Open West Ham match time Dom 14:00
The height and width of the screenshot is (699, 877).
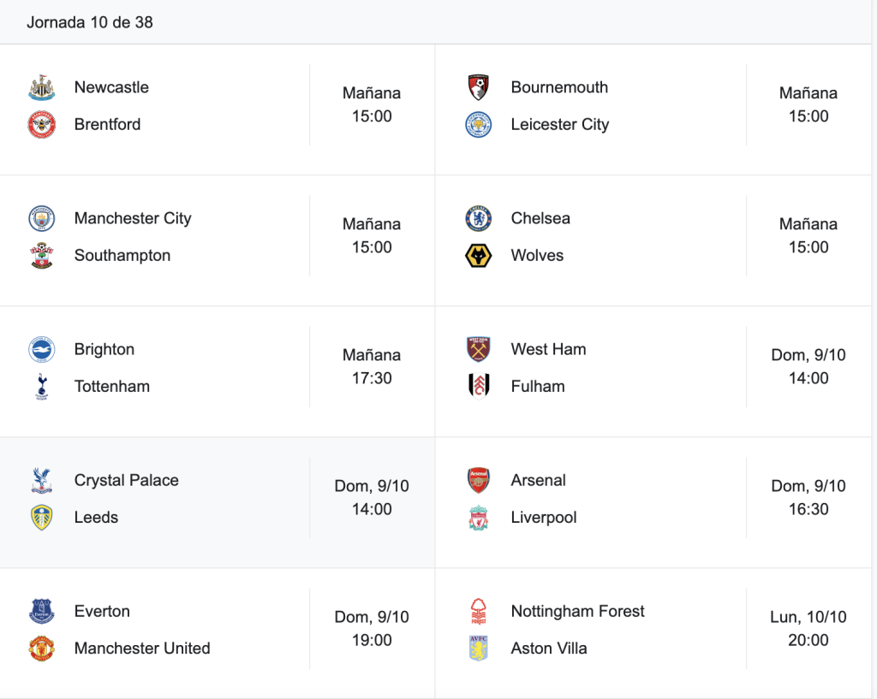808,366
